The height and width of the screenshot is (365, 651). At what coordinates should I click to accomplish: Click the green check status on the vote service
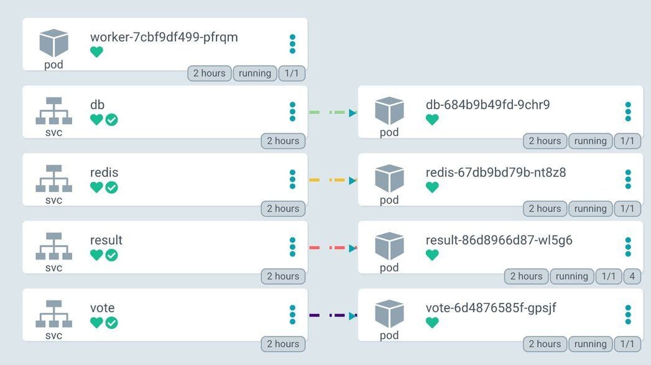click(x=113, y=323)
